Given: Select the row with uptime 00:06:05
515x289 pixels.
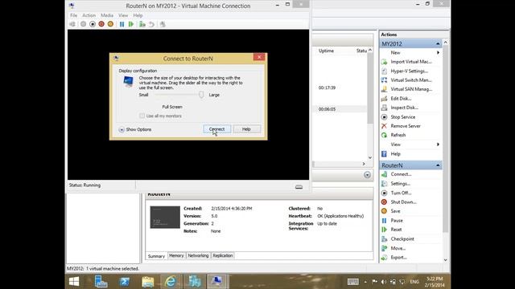Looking at the screenshot, I should [x=340, y=109].
